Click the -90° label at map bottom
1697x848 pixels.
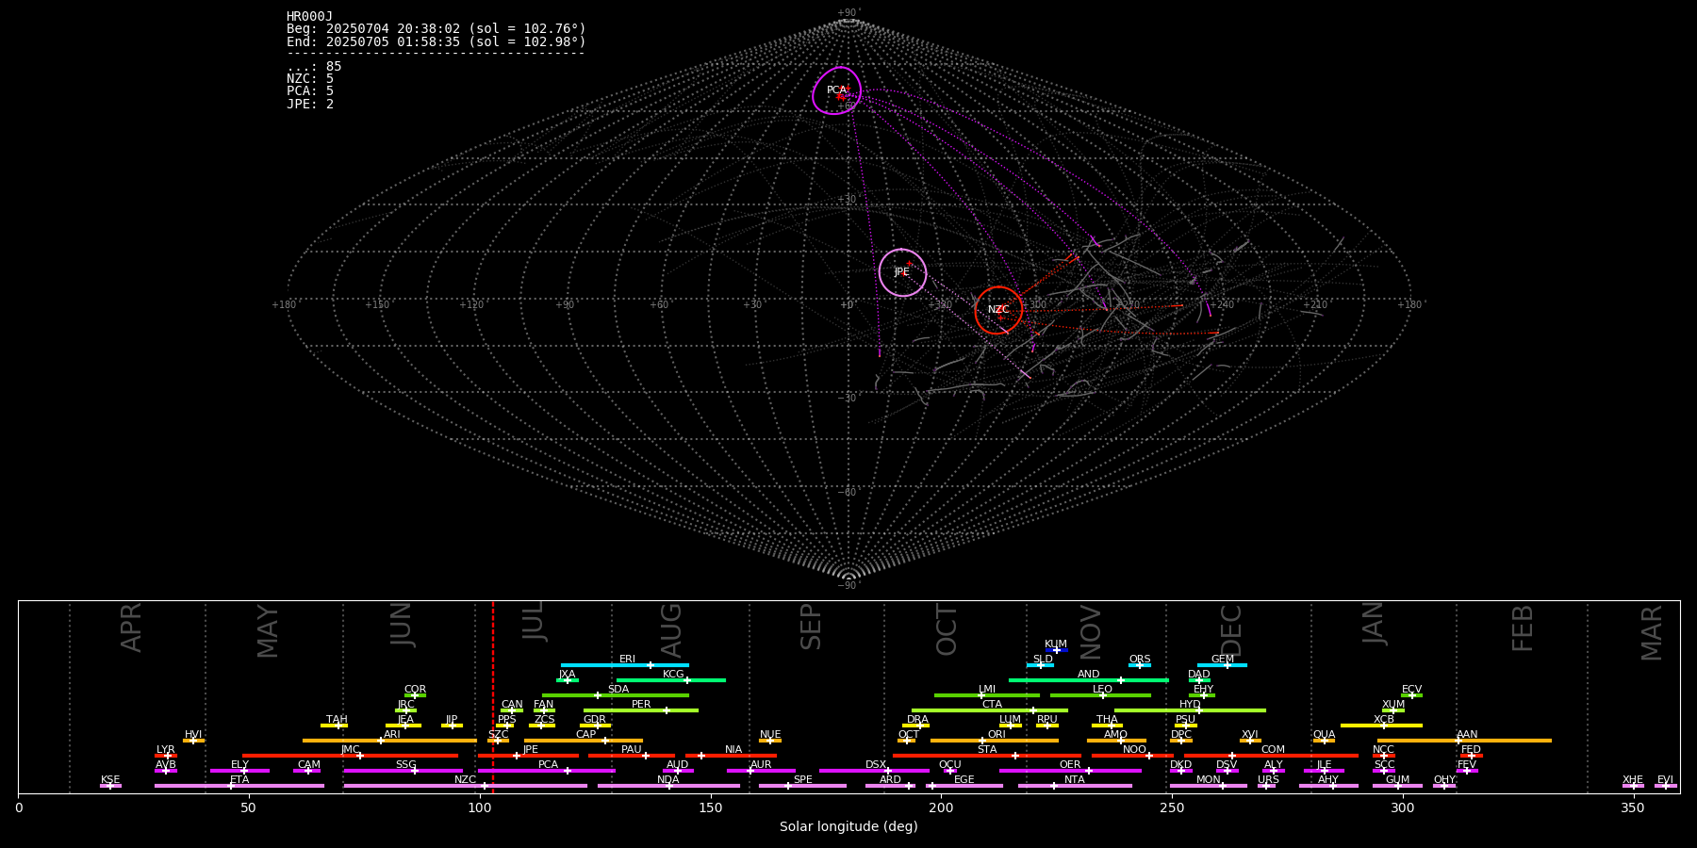[849, 585]
